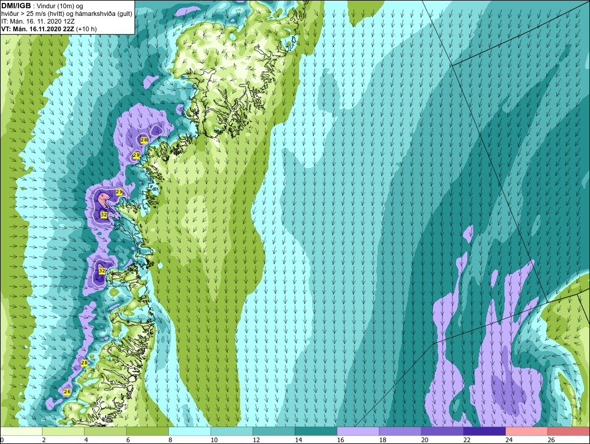Click the 29 gust label beside the pink area
Image resolution: width=590 pixels, height=444 pixels.
coord(119,192)
